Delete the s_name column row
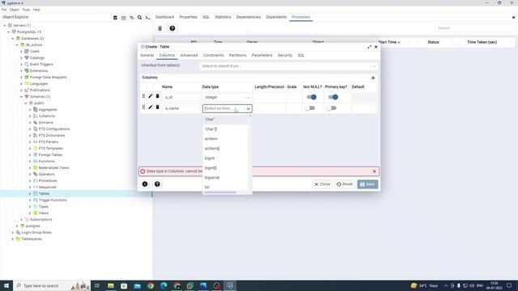Image resolution: width=518 pixels, height=291 pixels. pos(158,108)
